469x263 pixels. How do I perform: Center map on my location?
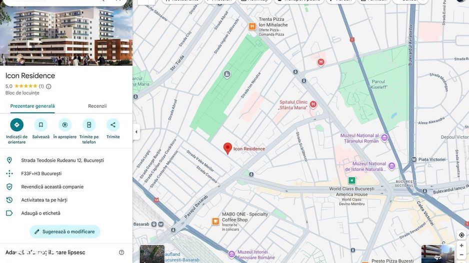[461, 235]
